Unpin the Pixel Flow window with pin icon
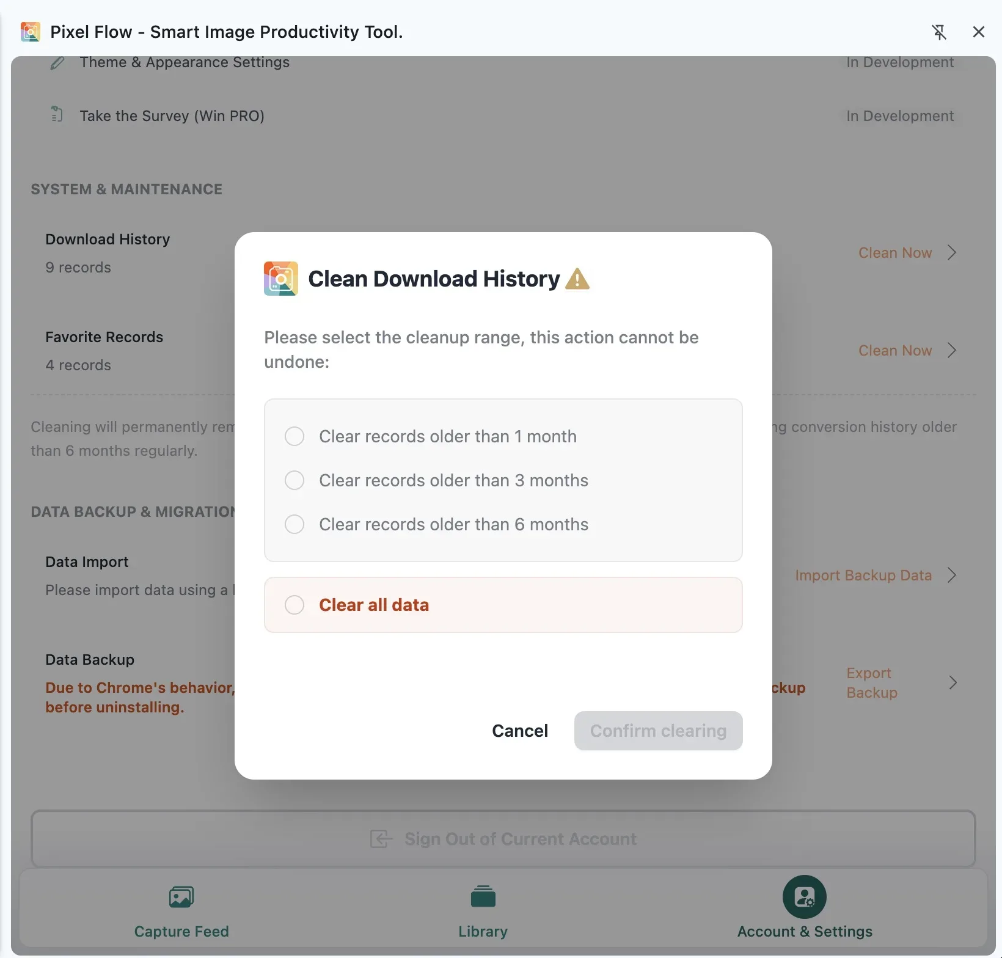Image resolution: width=1002 pixels, height=958 pixels. point(939,32)
